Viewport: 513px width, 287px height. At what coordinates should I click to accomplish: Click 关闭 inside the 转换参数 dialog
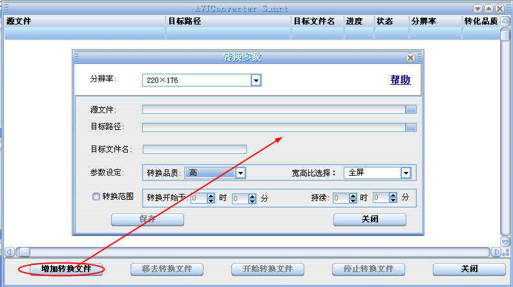click(370, 219)
